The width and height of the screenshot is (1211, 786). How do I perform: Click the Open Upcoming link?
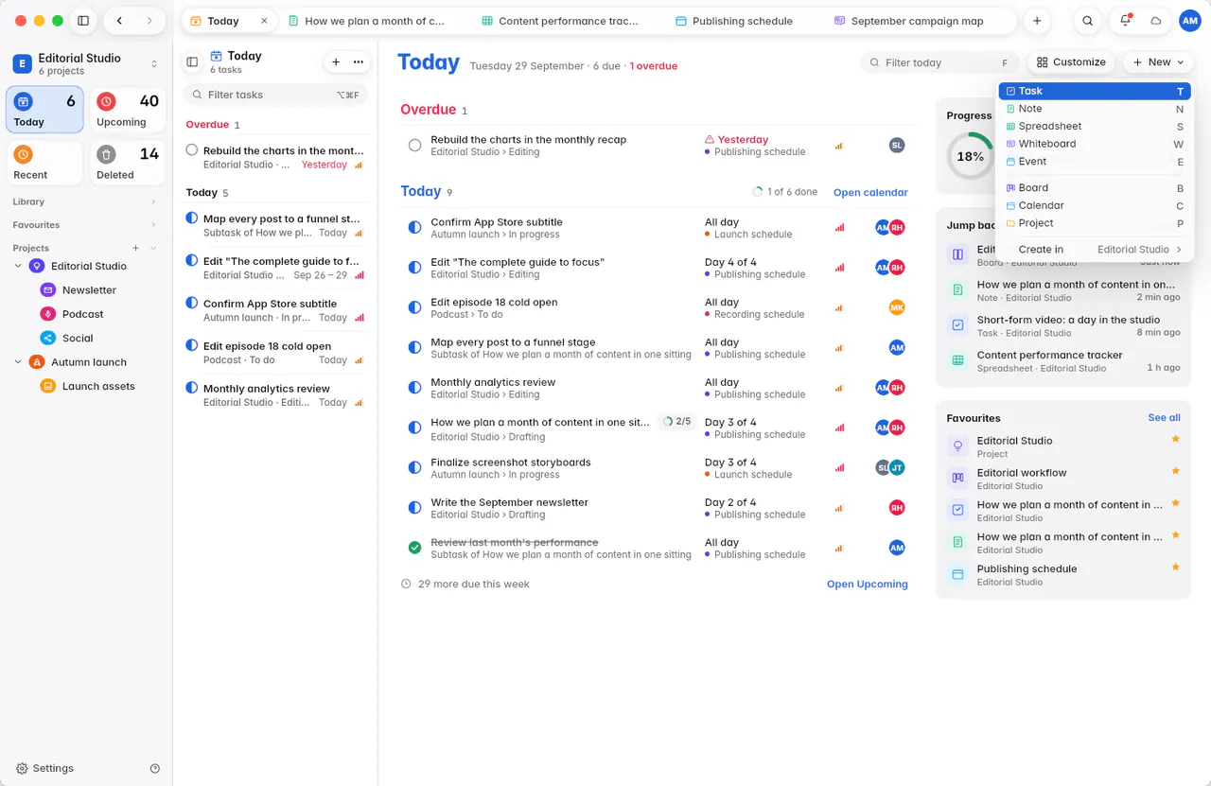(x=868, y=584)
